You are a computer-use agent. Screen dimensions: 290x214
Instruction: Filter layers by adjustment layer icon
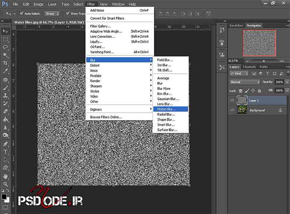[261, 74]
